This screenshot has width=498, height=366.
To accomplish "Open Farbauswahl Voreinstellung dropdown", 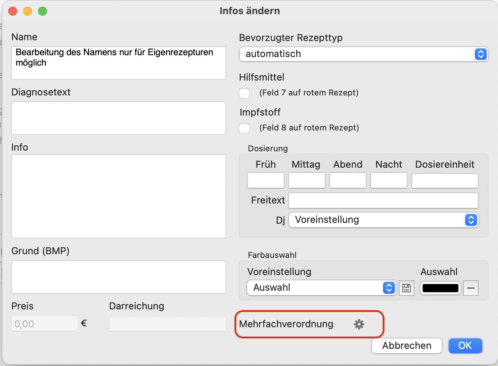I will point(321,288).
